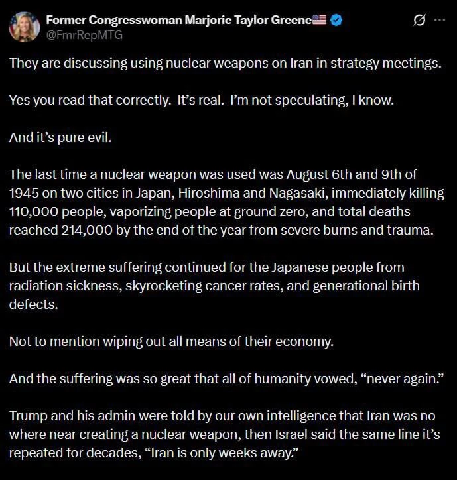Image resolution: width=457 pixels, height=480 pixels.
Task: Click the number "110,000" in the post
Action: pos(34,212)
